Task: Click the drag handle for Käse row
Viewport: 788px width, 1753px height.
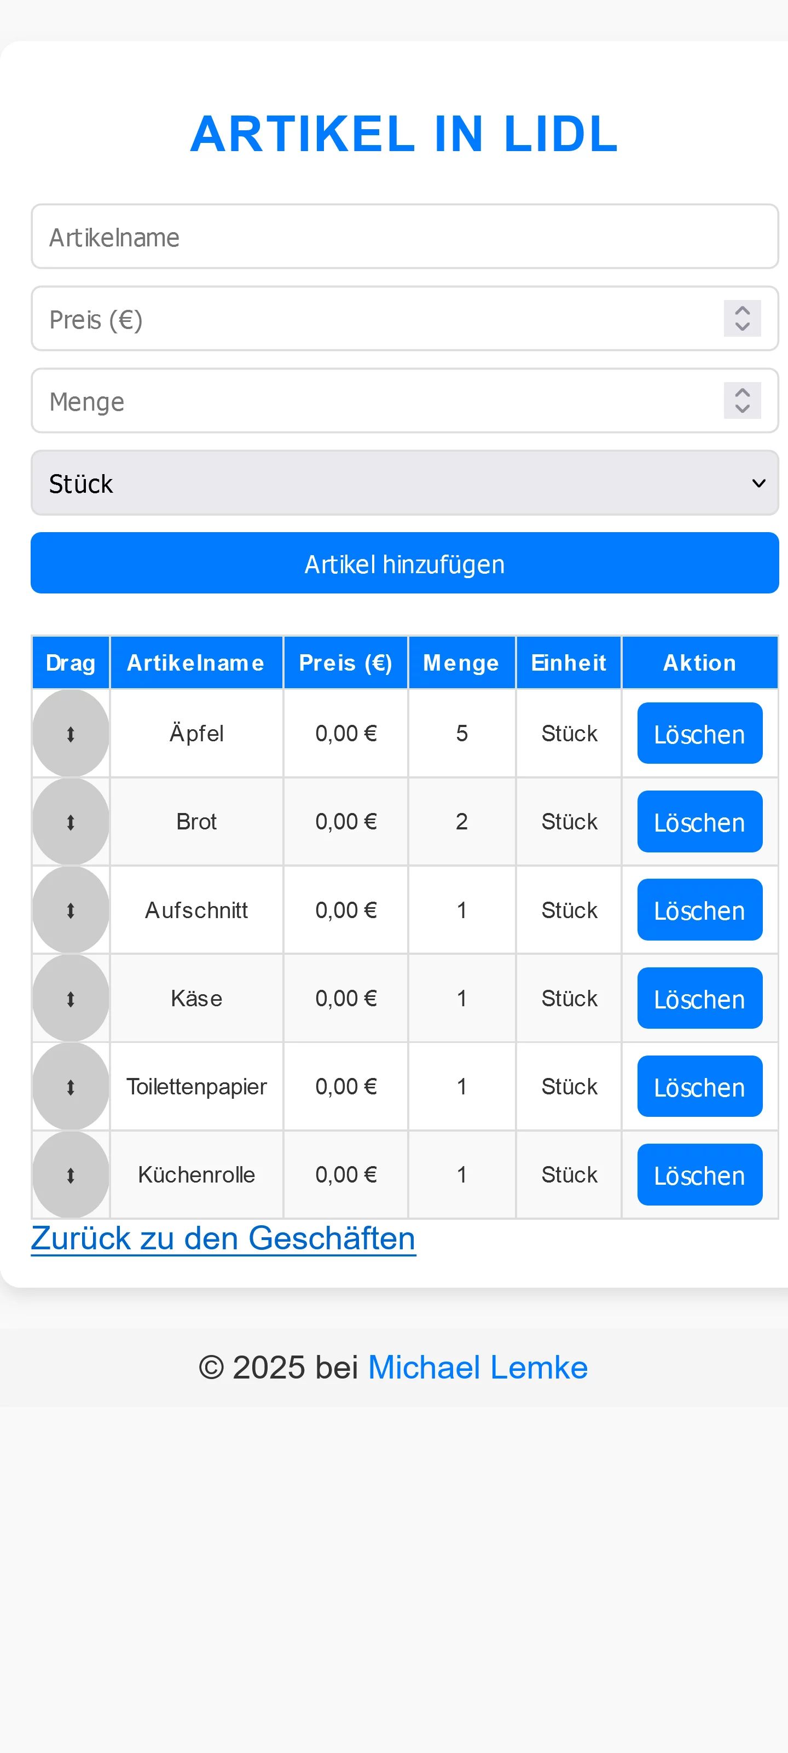Action: pyautogui.click(x=70, y=997)
